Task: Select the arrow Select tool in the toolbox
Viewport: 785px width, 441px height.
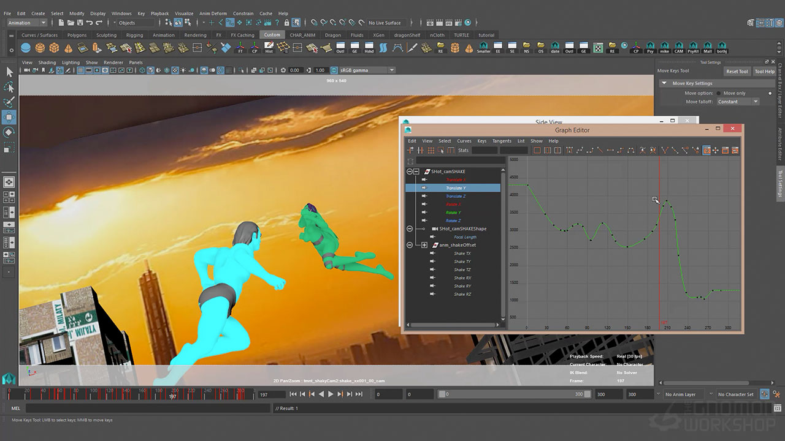Action: (x=9, y=72)
